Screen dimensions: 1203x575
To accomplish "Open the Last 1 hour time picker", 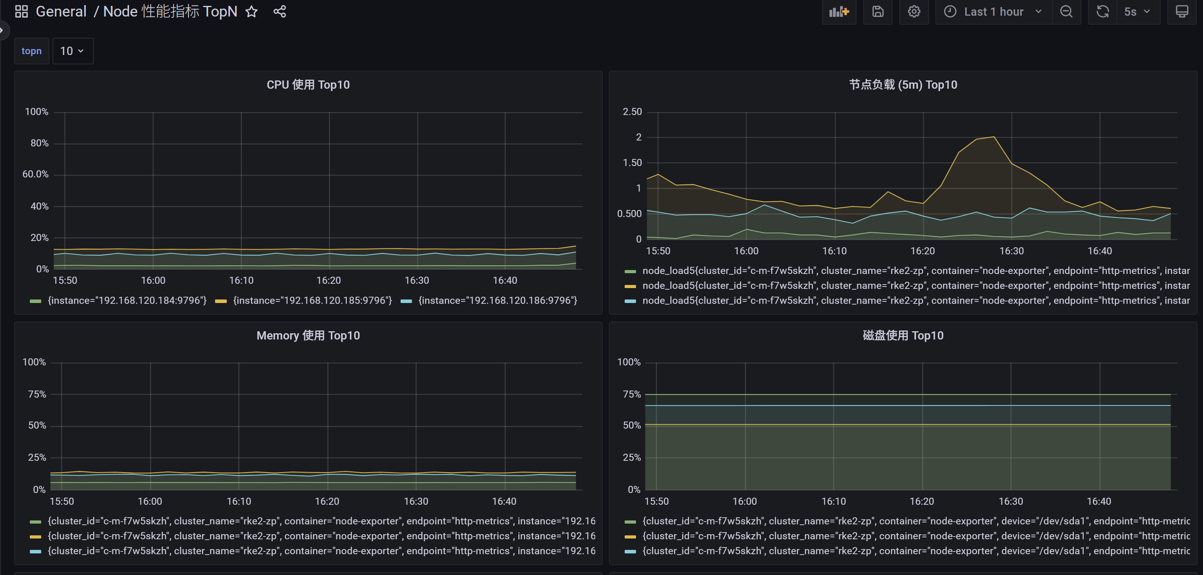I will 993,12.
